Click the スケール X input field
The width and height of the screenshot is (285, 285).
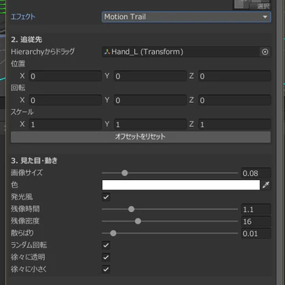65,124
